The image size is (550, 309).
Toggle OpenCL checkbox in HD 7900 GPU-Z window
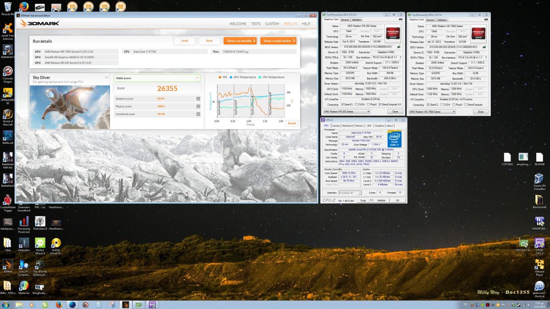(x=429, y=104)
